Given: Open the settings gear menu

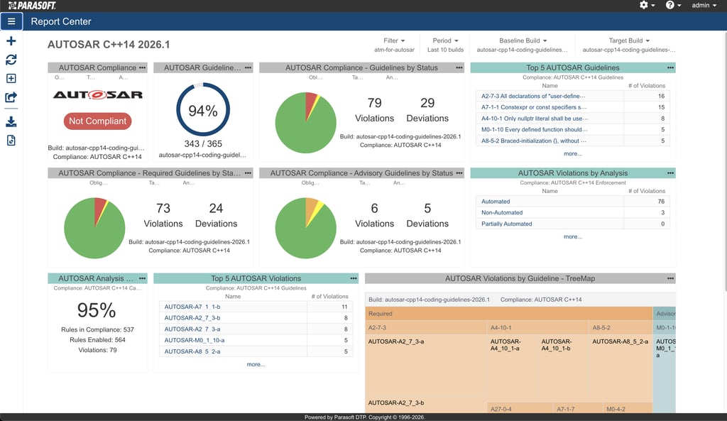Looking at the screenshot, I should (x=647, y=5).
